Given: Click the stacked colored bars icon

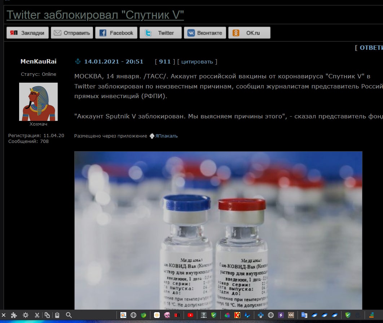Looking at the screenshot, I should pyautogui.click(x=371, y=315).
